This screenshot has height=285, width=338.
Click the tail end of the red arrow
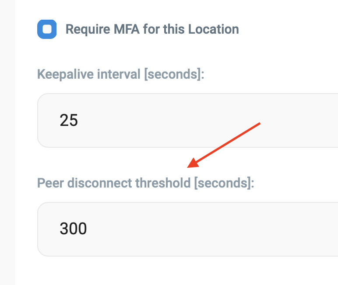coord(259,124)
